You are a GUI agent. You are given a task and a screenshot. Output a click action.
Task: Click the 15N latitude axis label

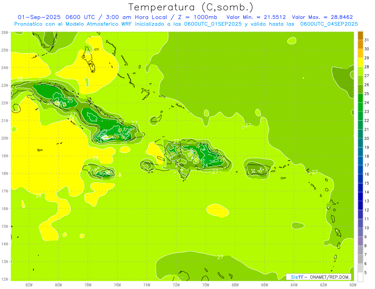click(4, 226)
